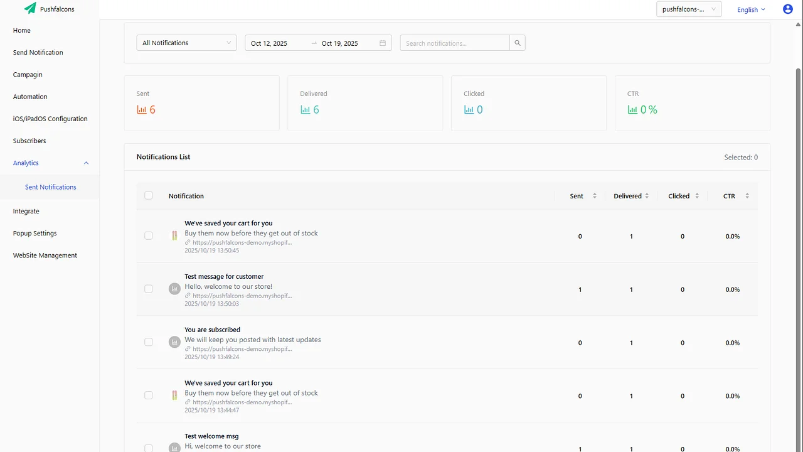Screen dimensions: 803x452
Task: Go to the Campaign page
Action: [x=28, y=74]
